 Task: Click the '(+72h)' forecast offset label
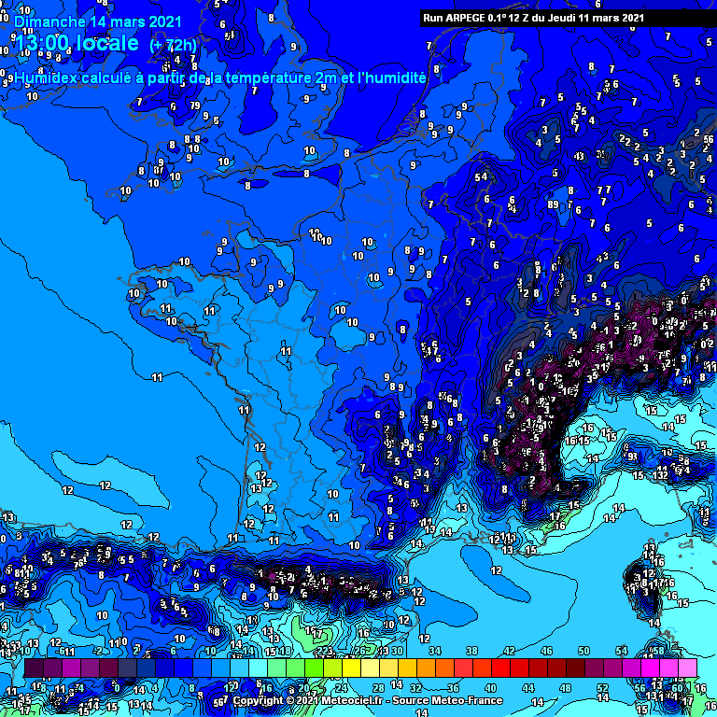[173, 45]
